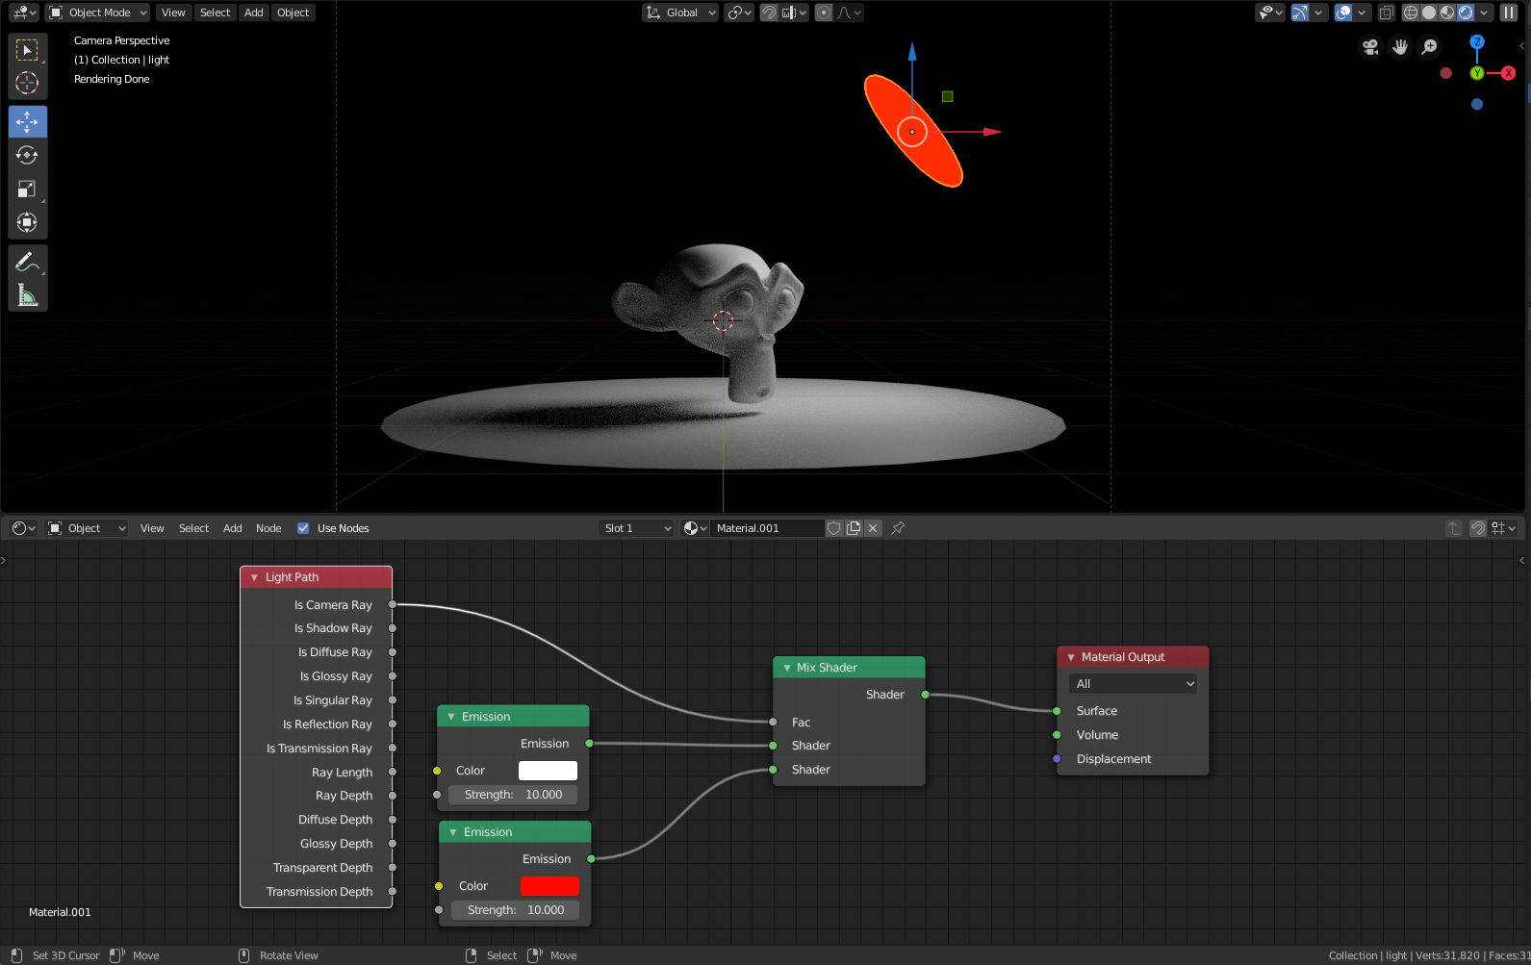The height and width of the screenshot is (965, 1531).
Task: Click the Z axis on navigation gizmo
Action: [x=1477, y=42]
